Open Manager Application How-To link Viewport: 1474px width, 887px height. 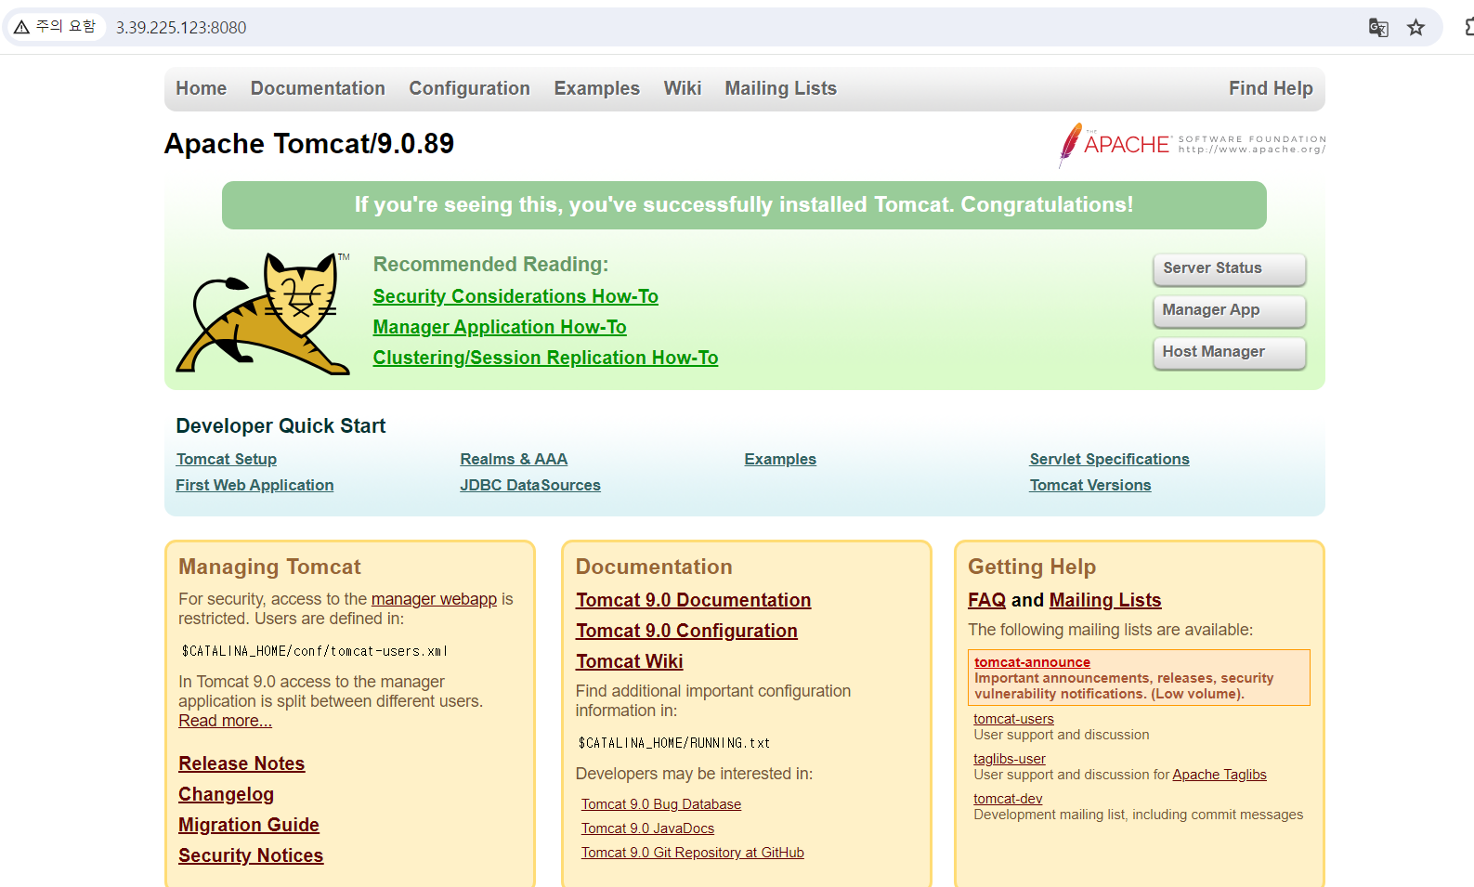500,327
